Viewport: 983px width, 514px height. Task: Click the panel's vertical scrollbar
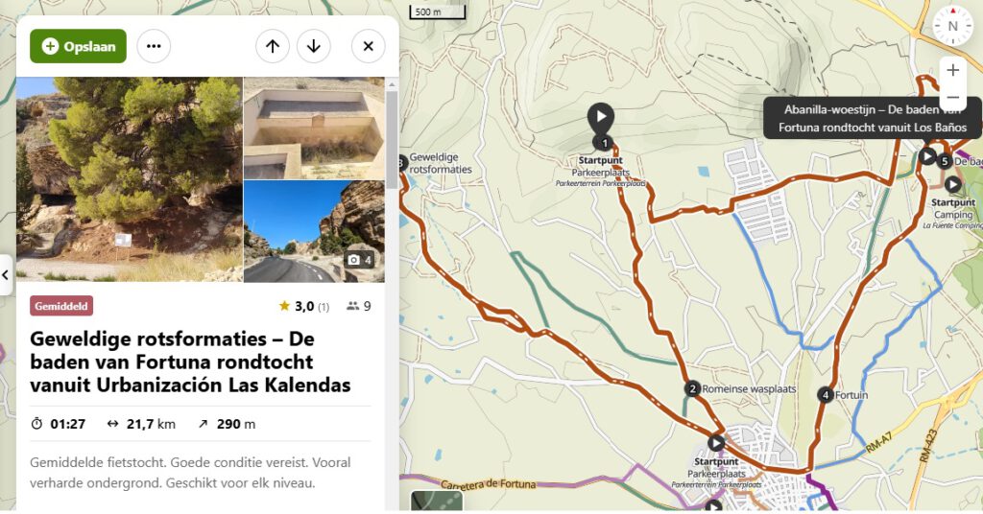[392, 140]
